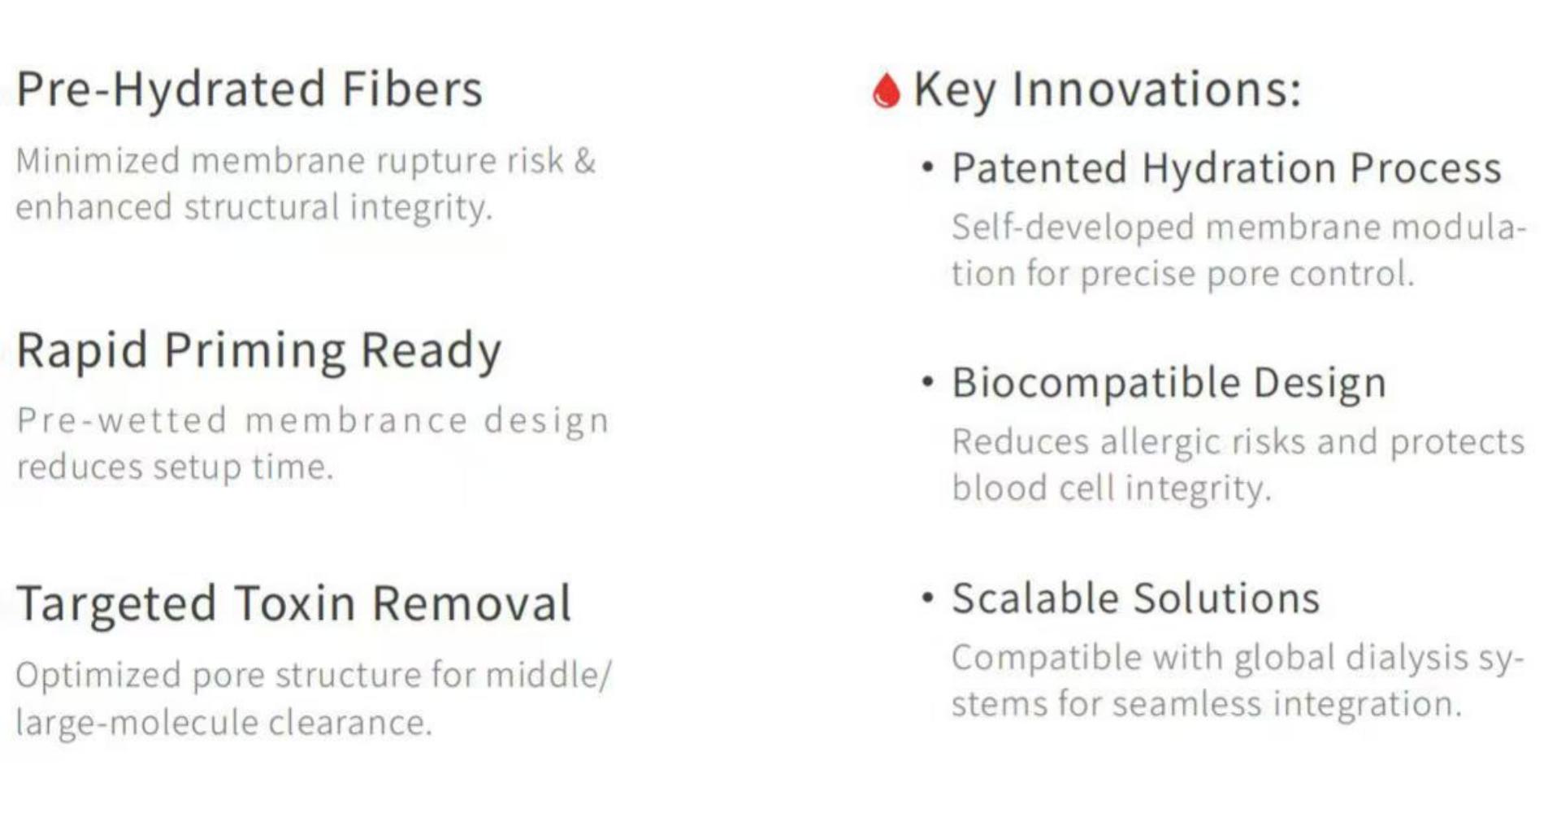The width and height of the screenshot is (1548, 813).
Task: Select the 'Biocompatible Design' title
Action: (x=1169, y=383)
